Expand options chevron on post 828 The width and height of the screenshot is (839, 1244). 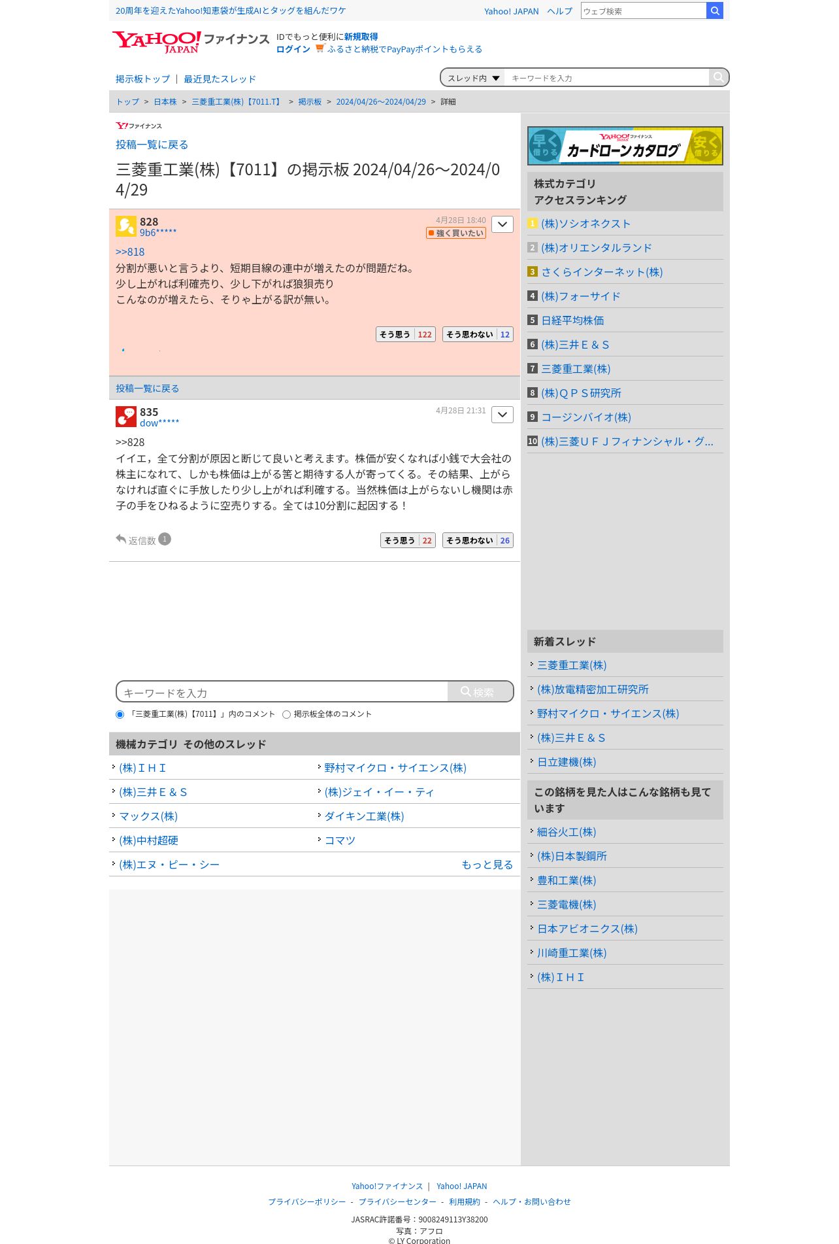[x=502, y=224]
